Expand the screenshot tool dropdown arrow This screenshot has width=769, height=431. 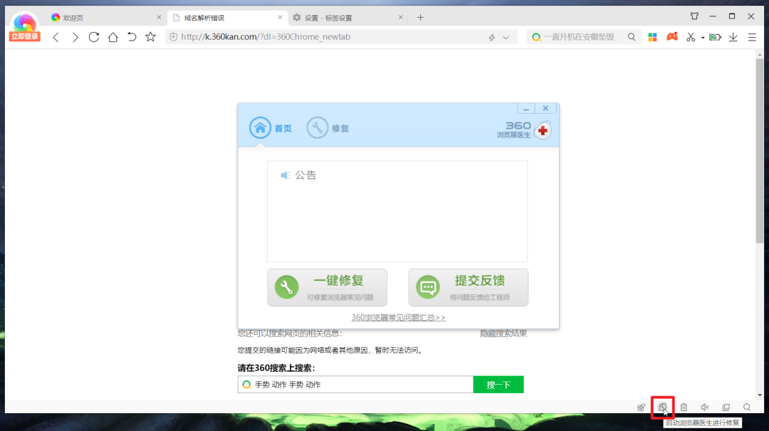(x=703, y=37)
